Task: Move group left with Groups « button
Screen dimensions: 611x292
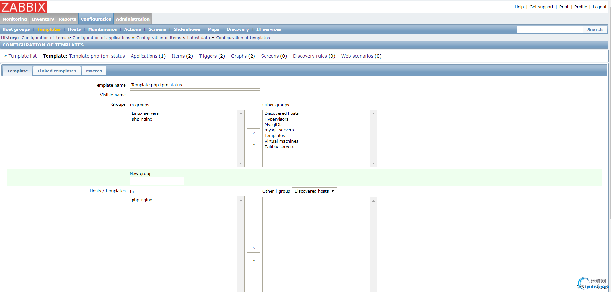Action: [254, 133]
